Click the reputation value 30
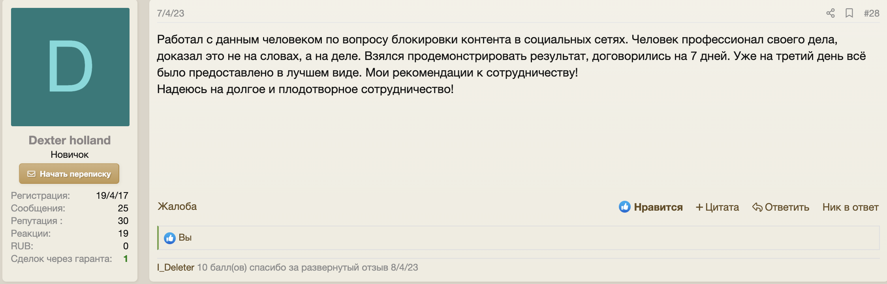887x284 pixels. point(123,221)
